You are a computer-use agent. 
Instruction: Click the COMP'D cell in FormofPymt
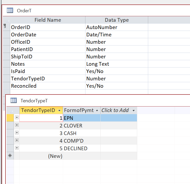click(82, 141)
